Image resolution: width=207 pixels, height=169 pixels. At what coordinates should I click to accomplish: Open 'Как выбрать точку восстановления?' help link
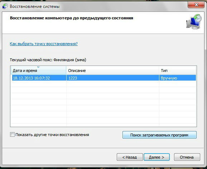pos(44,44)
